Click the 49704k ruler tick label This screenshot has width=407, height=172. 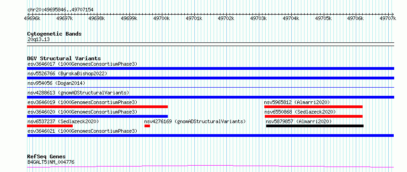(x=291, y=18)
